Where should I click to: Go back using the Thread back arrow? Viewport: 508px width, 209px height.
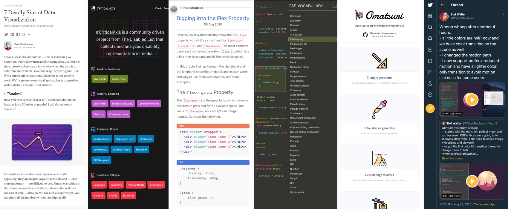pos(442,5)
